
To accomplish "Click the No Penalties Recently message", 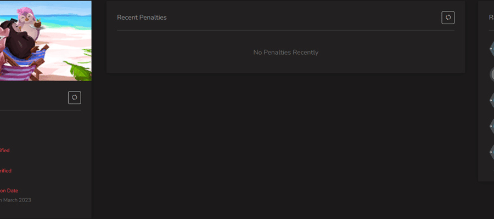I will (286, 53).
